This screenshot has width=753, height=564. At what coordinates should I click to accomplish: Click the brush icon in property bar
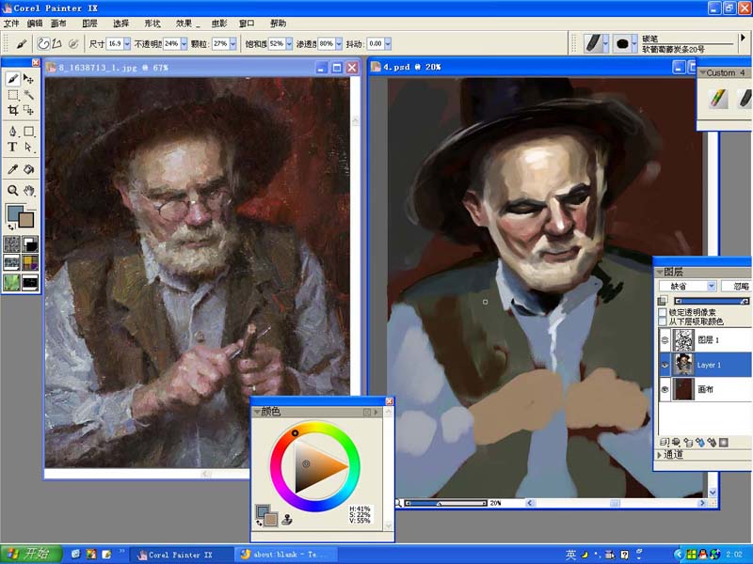21,43
